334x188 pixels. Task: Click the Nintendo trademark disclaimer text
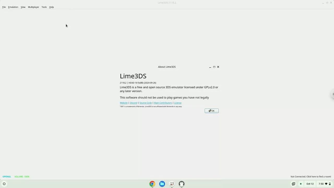coord(151,107)
